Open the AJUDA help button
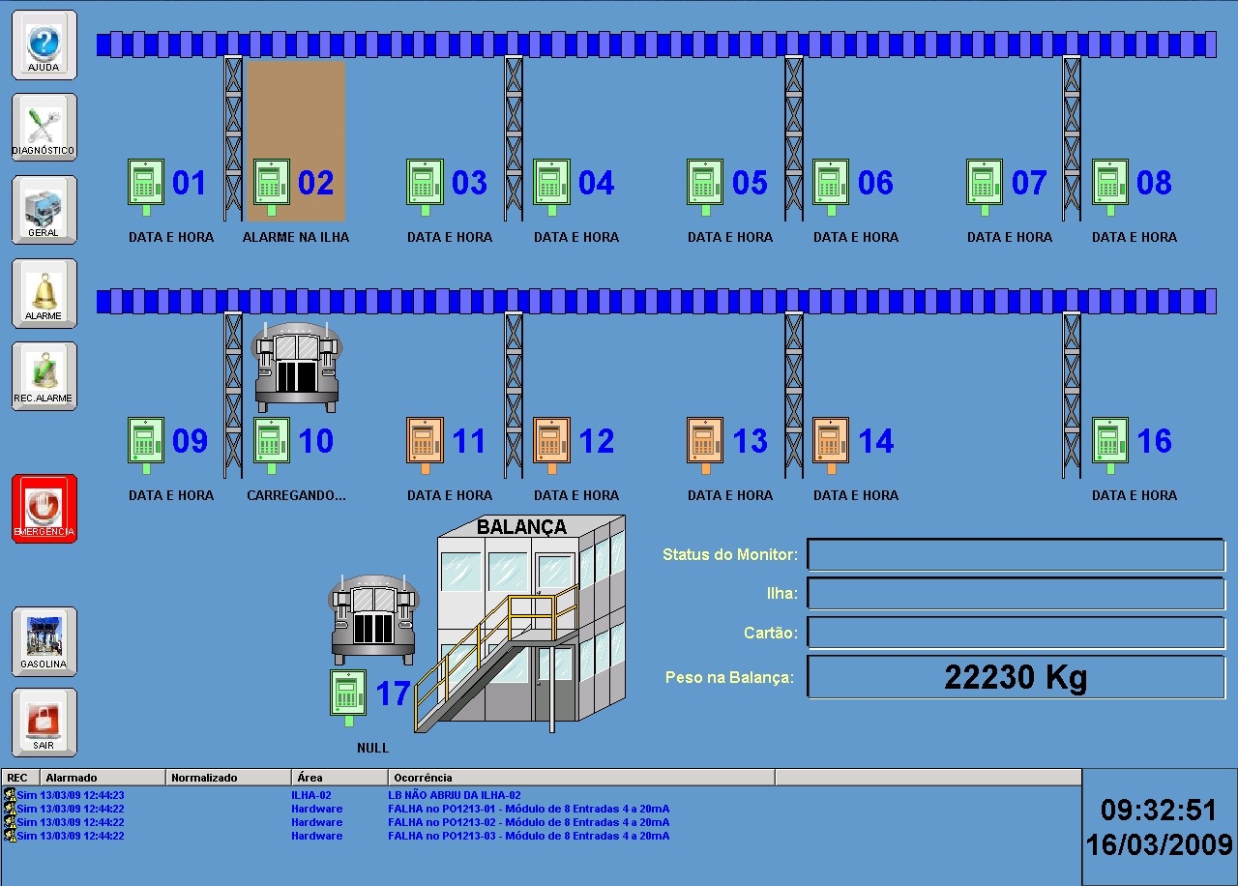The height and width of the screenshot is (886, 1238). tap(44, 44)
